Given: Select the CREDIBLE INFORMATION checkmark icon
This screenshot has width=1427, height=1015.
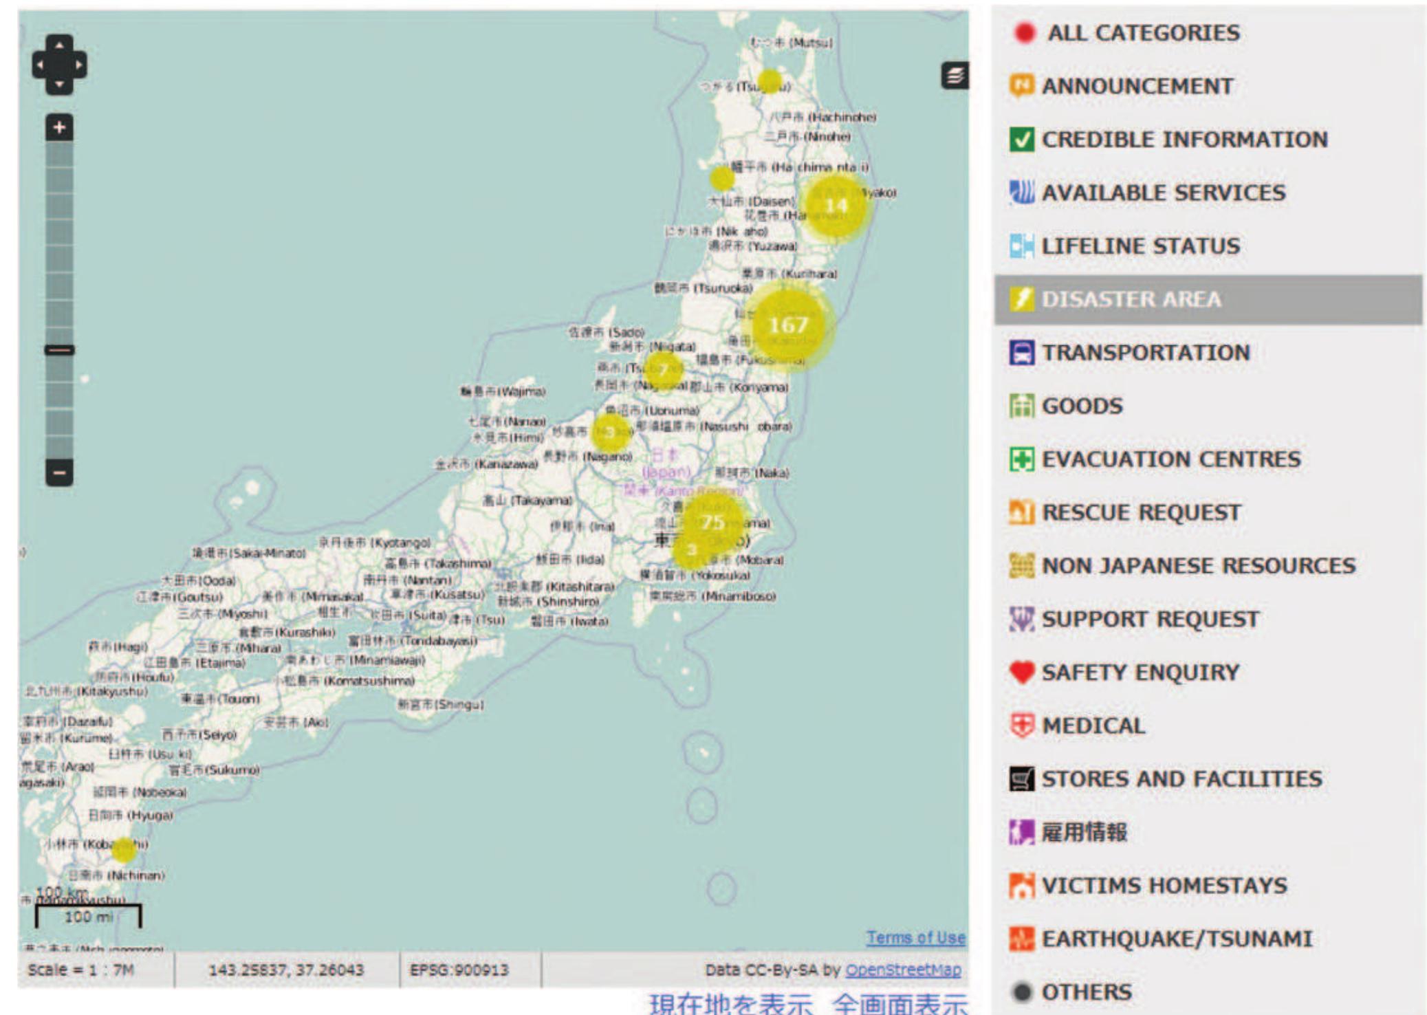Looking at the screenshot, I should click(1024, 140).
